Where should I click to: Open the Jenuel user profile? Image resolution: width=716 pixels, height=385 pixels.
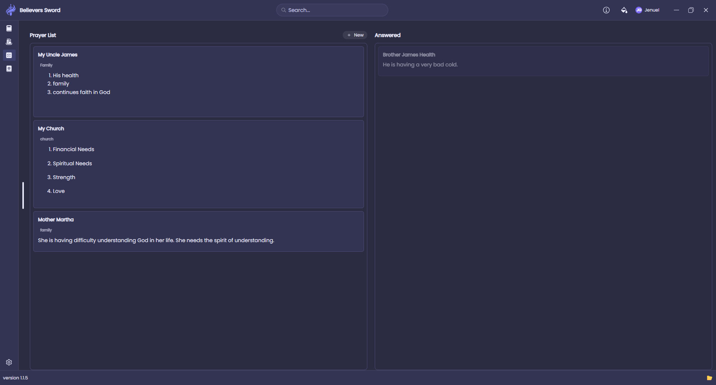[647, 10]
